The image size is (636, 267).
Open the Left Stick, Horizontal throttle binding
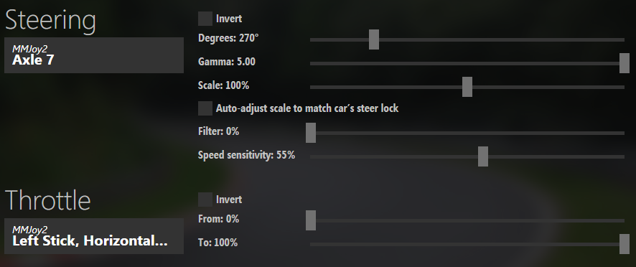point(94,236)
